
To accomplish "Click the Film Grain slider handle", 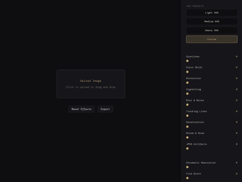I will click(x=187, y=178).
